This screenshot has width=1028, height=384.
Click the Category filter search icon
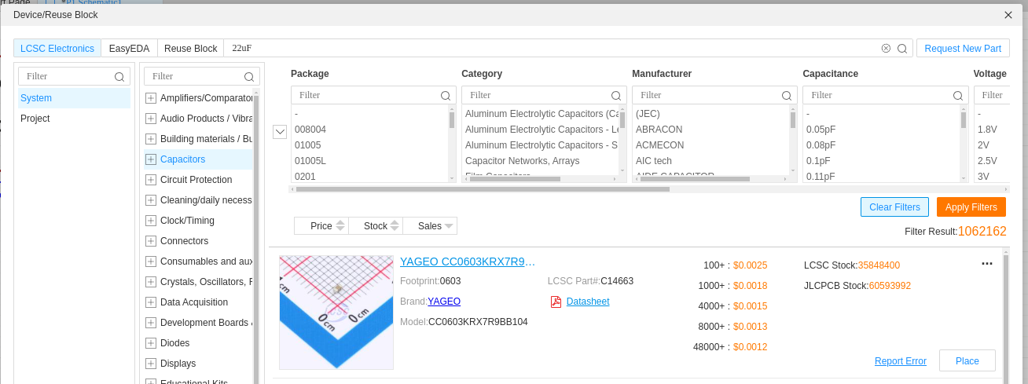(x=616, y=95)
